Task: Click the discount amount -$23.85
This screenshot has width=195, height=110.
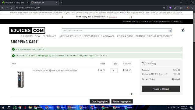Action: (x=177, y=74)
